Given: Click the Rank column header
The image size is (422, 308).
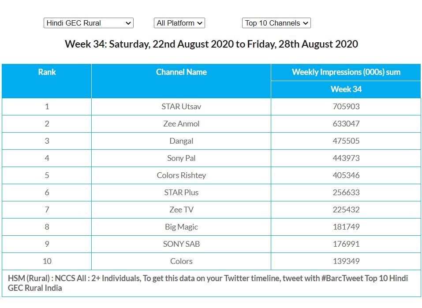Looking at the screenshot, I should [x=47, y=72].
